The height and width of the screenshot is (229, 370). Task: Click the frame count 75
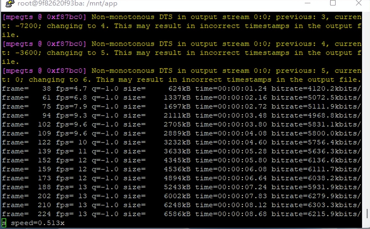[x=47, y=107]
